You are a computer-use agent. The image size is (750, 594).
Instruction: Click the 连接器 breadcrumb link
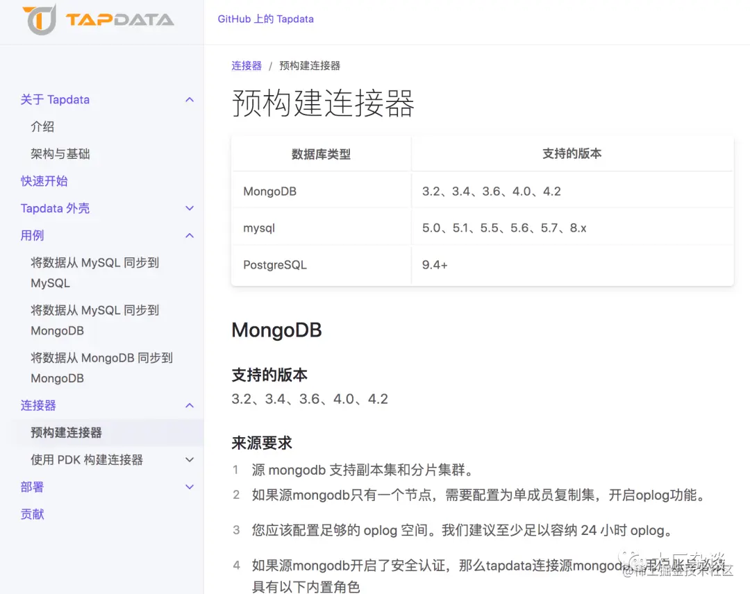(247, 65)
